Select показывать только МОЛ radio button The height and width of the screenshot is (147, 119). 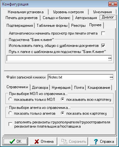point(10,99)
